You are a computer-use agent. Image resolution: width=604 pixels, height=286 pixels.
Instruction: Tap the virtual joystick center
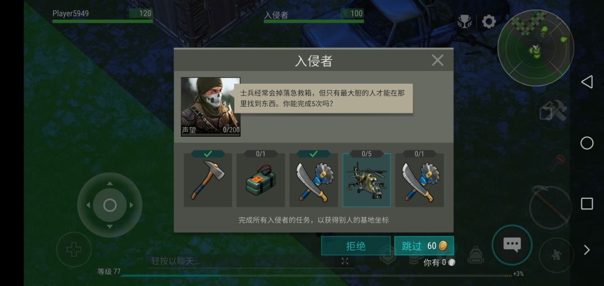[110, 205]
